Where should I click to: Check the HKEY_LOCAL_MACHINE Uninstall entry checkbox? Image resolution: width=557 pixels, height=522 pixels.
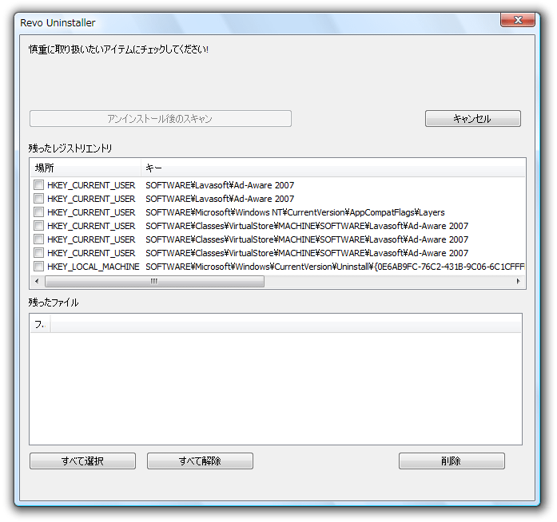point(38,266)
